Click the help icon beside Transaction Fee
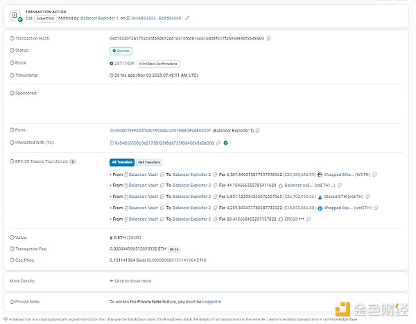Viewport: 416px width, 324px height. [12, 249]
